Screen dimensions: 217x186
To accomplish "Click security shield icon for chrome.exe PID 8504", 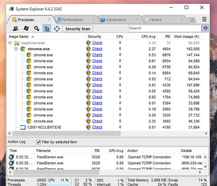I will (88, 61).
